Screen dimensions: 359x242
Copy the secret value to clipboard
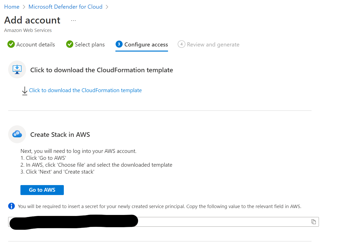(314, 222)
